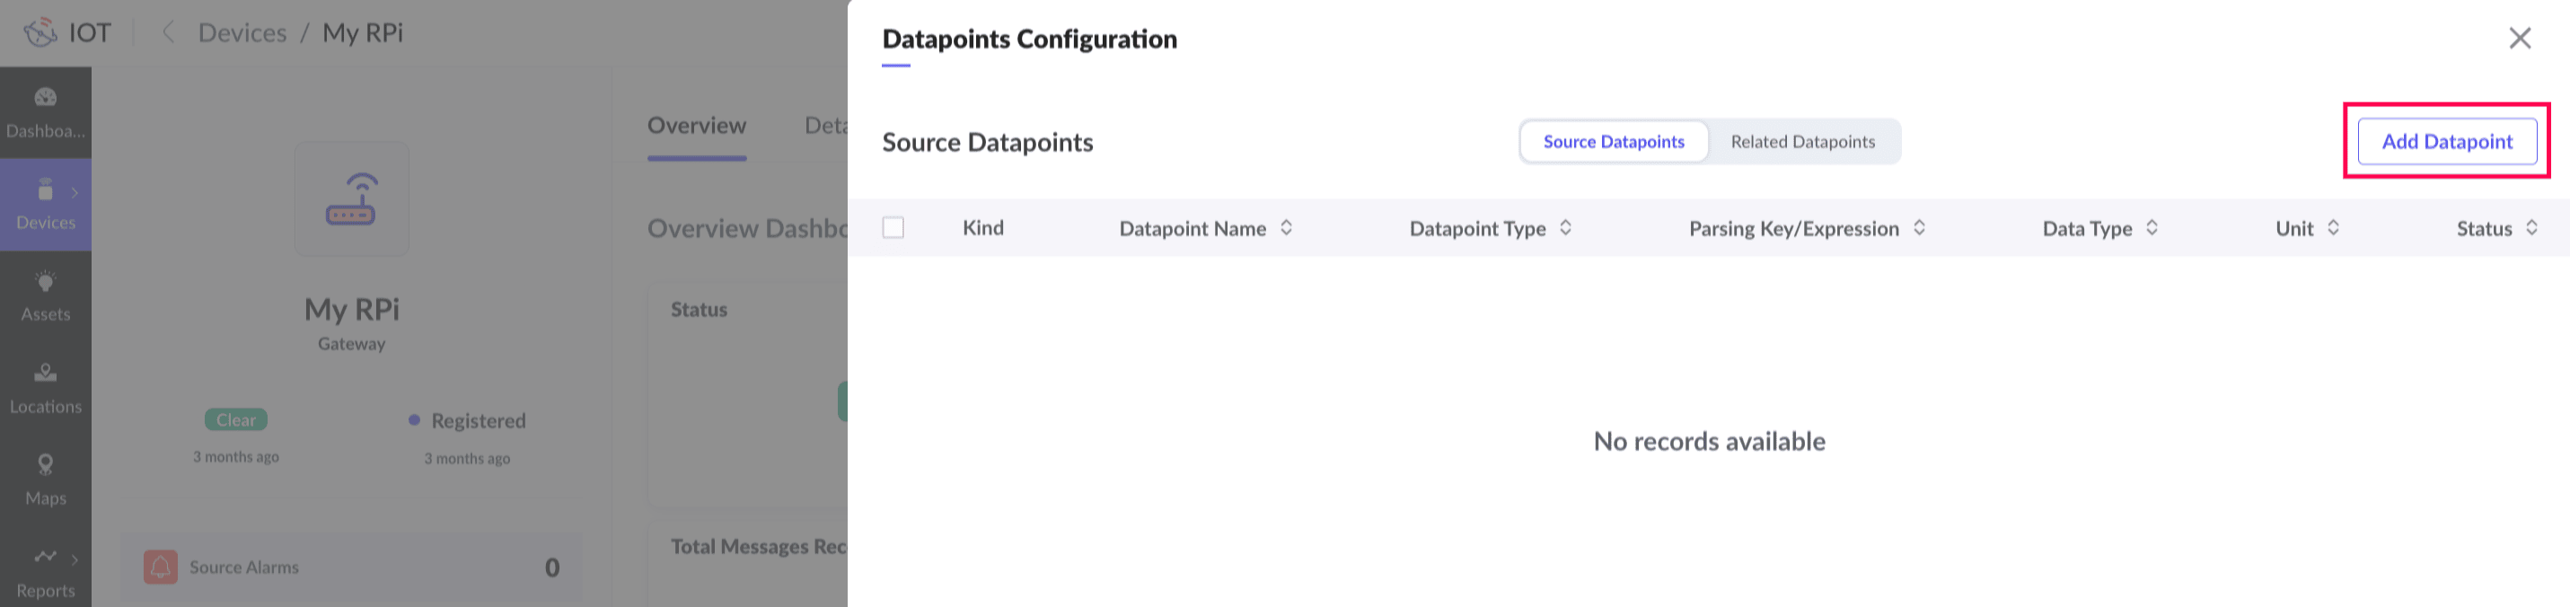Close the Datapoints Configuration panel
The width and height of the screenshot is (2570, 607).
(2519, 39)
